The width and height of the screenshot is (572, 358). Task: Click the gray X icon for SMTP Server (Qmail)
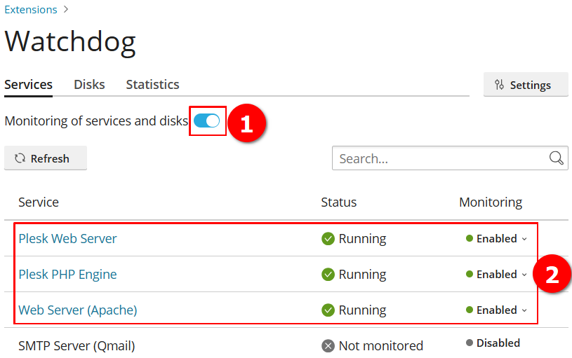pyautogui.click(x=328, y=346)
